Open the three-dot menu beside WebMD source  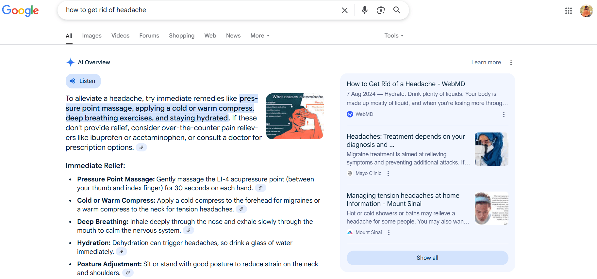504,115
